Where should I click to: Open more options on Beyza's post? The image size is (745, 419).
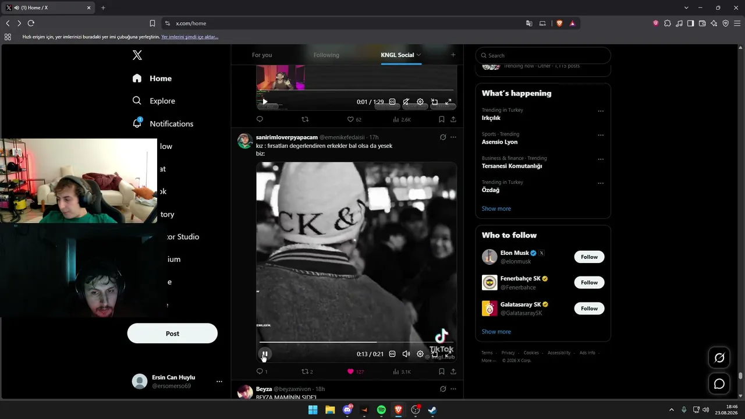click(x=453, y=389)
